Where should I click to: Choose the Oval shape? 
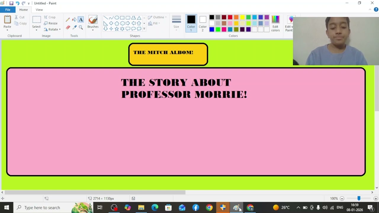coord(117,18)
